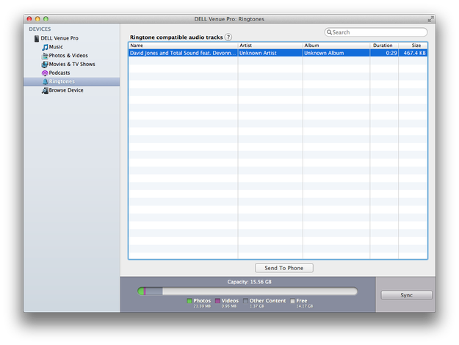459x345 pixels.
Task: Sort tracks by Size column
Action: coord(413,46)
